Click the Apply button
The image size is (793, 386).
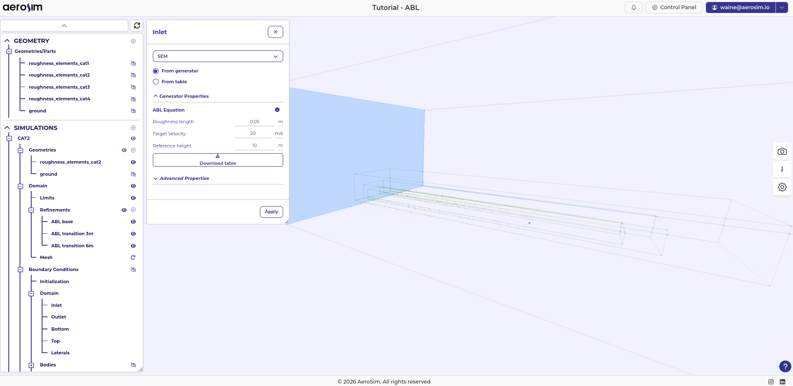click(x=271, y=212)
